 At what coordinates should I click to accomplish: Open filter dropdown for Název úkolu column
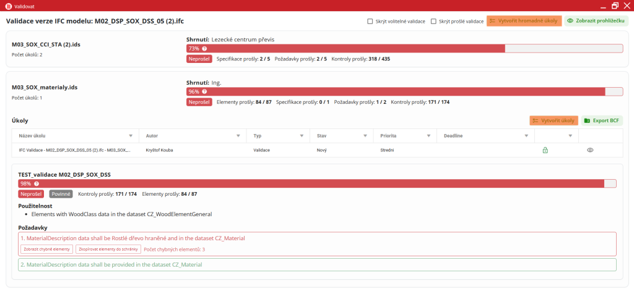tap(130, 135)
